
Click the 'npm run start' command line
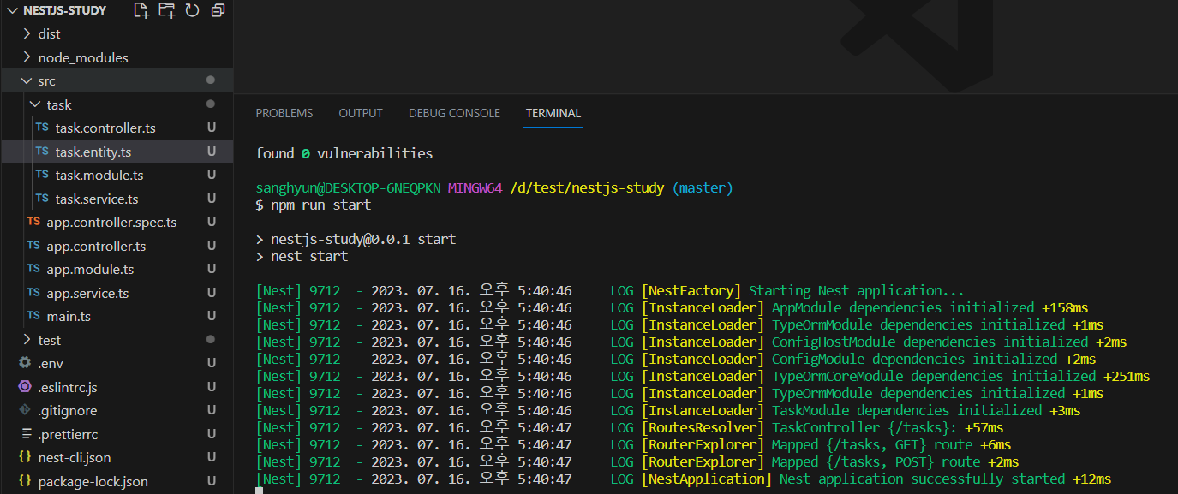coord(321,205)
